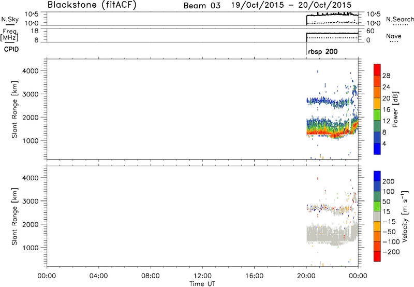
Task: Click the date range "19/Oct/2015 - 20/Oct/2015"
Action: tap(291, 5)
